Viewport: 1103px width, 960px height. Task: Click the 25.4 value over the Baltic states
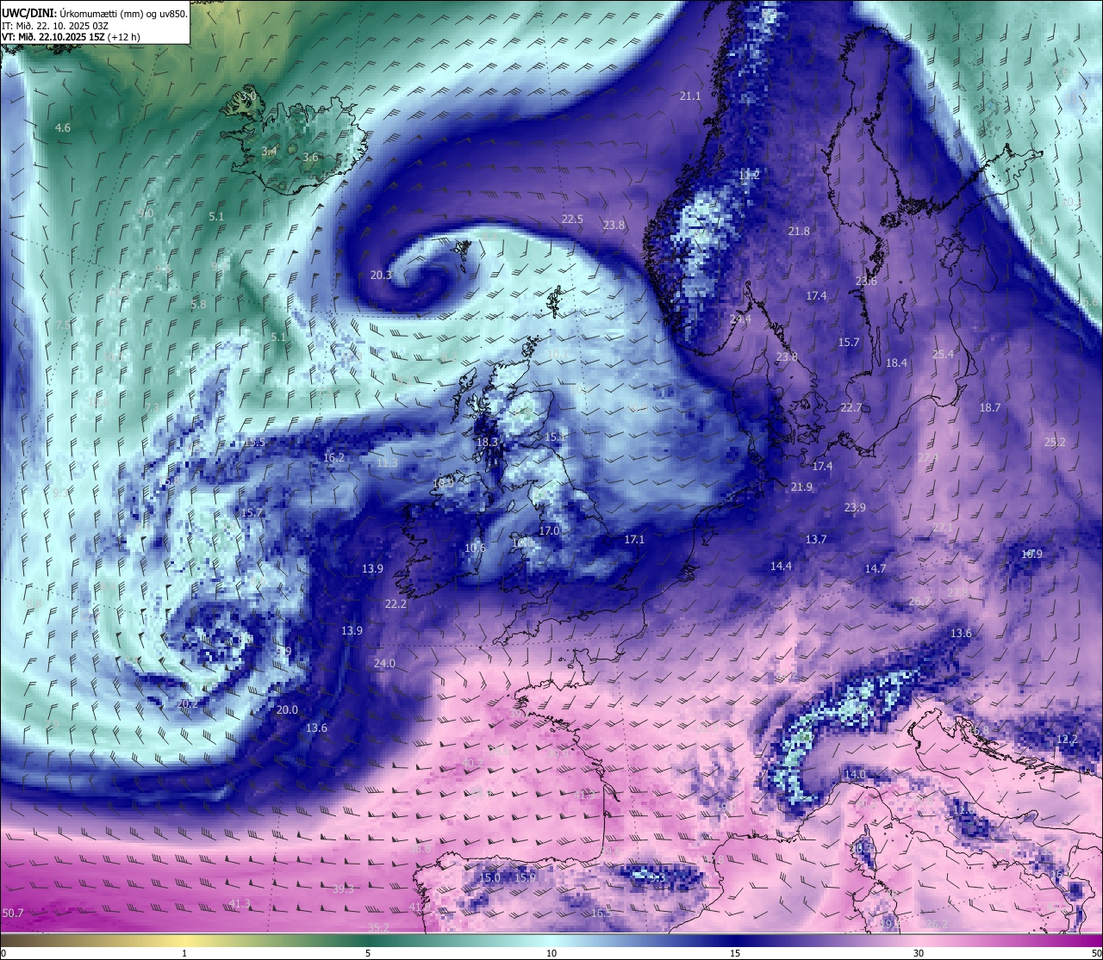coord(943,354)
